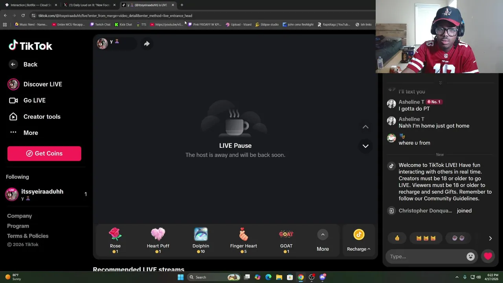
Task: Send the Heart Puff gift
Action: [158, 240]
